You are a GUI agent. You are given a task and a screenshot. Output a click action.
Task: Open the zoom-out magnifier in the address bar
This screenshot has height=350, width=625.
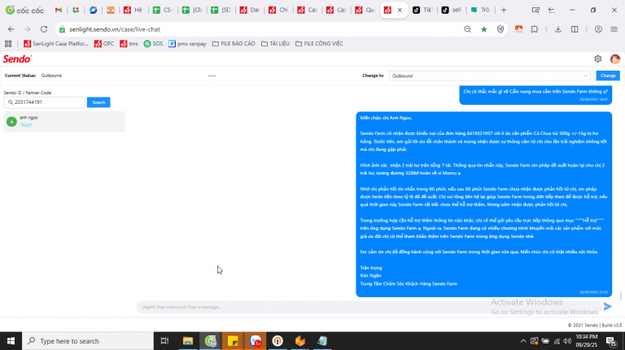[467, 29]
